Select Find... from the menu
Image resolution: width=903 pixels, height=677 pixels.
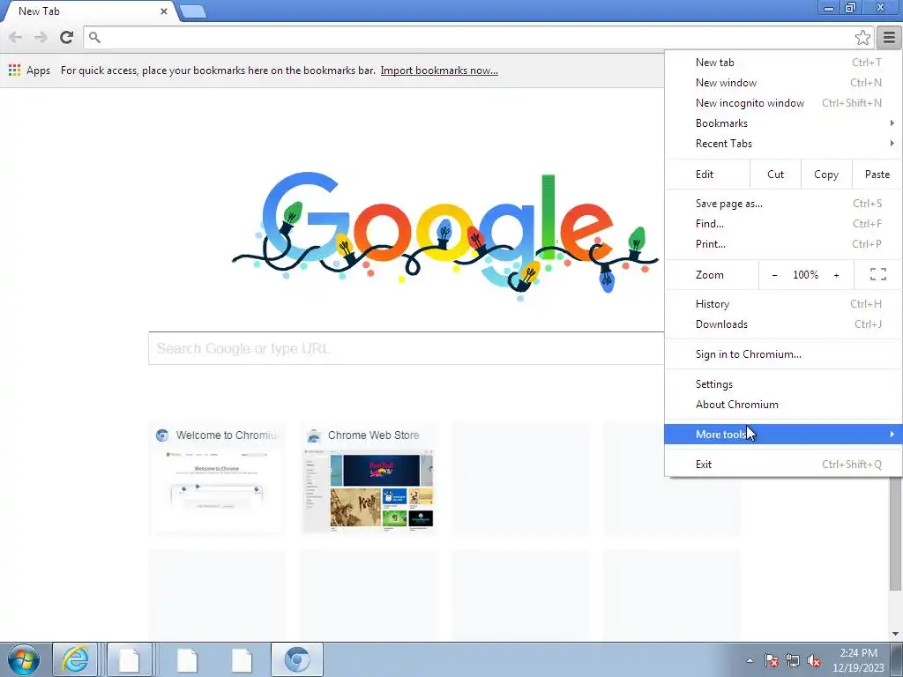coord(783,223)
